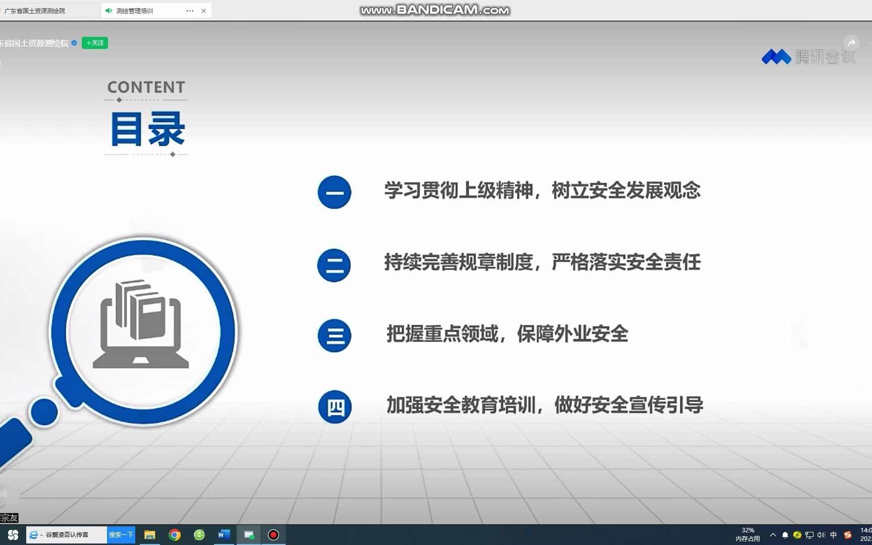872x545 pixels.
Task: Mute the 测绘管理培训 tab audio indicator
Action: [107, 10]
